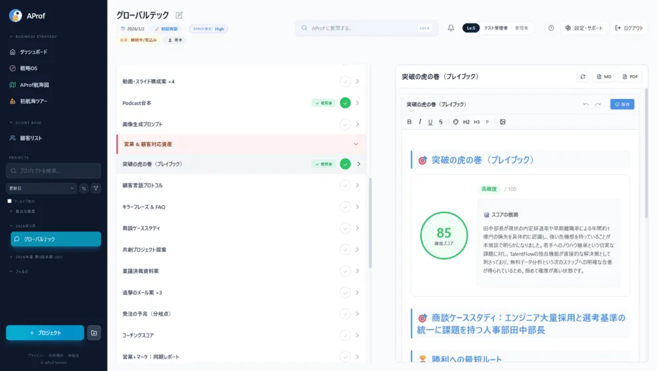The height and width of the screenshot is (371, 657).
Task: Toggle italic formatting
Action: coord(420,122)
